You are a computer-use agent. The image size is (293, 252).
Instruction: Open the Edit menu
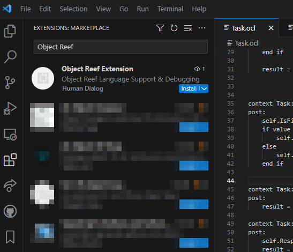tap(45, 9)
